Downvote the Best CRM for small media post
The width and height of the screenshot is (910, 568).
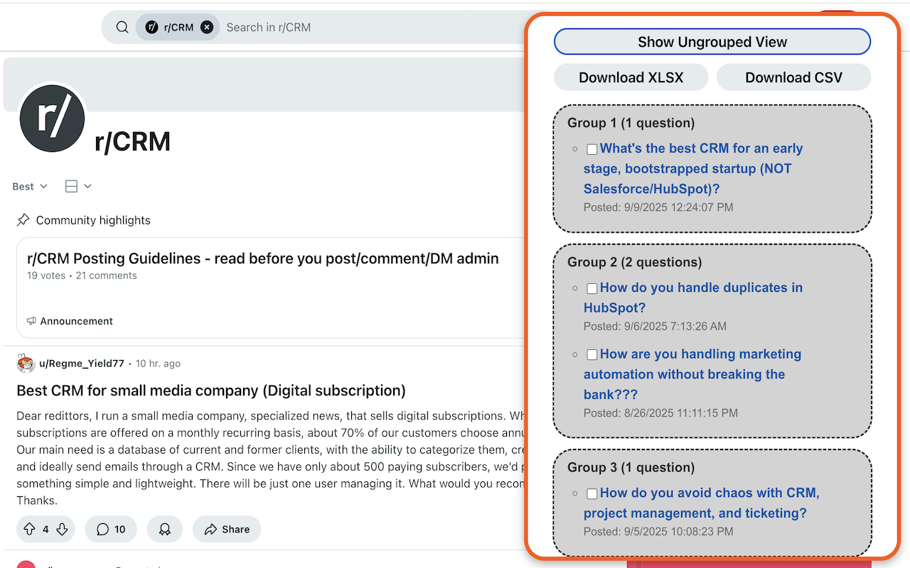[62, 529]
